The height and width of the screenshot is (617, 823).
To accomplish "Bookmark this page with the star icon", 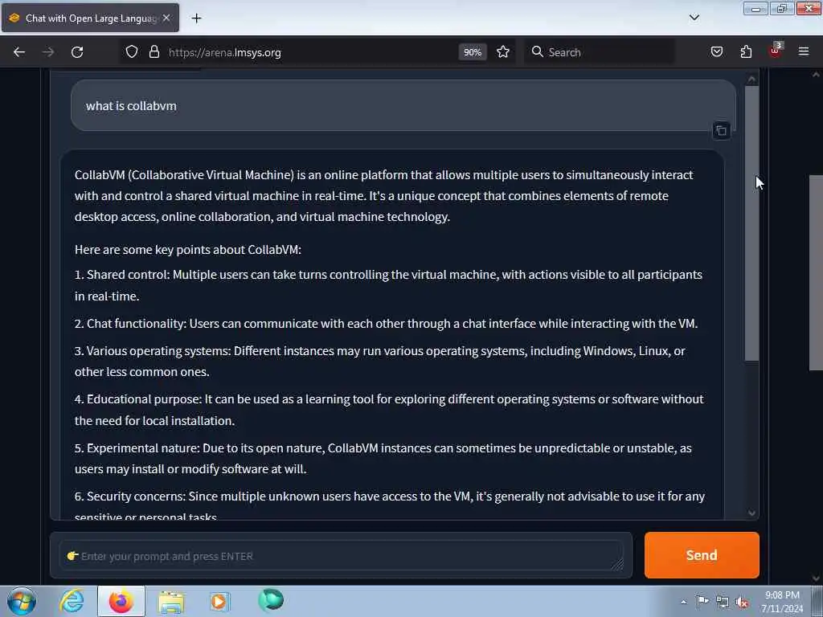I will [x=503, y=52].
